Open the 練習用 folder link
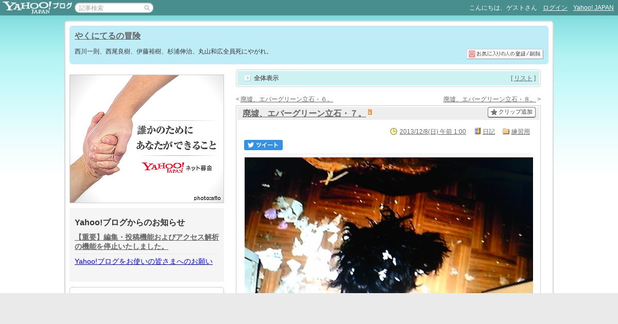This screenshot has height=324, width=618. [521, 132]
